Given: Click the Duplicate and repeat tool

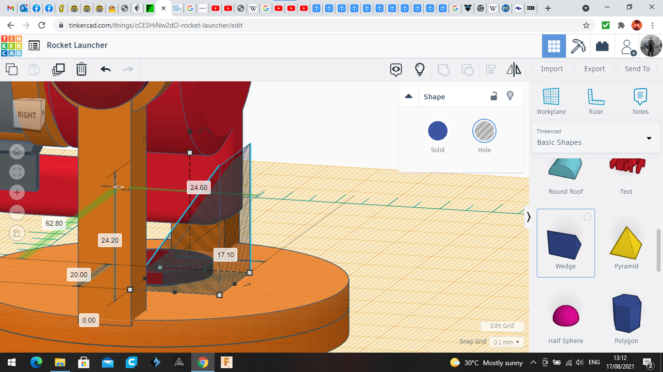Looking at the screenshot, I should coord(58,69).
